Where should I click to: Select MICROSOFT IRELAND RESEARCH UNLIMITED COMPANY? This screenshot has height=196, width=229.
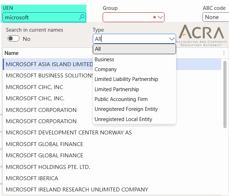[x=112, y=190]
